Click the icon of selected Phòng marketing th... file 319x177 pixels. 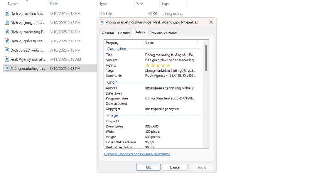(x=7, y=68)
